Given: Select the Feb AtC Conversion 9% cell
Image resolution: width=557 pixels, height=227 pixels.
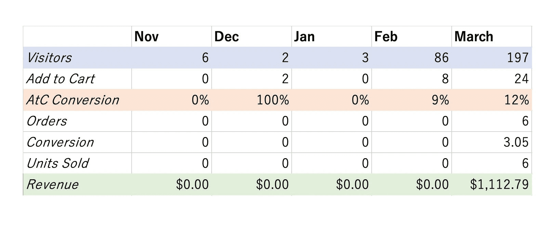Looking at the screenshot, I should 412,100.
